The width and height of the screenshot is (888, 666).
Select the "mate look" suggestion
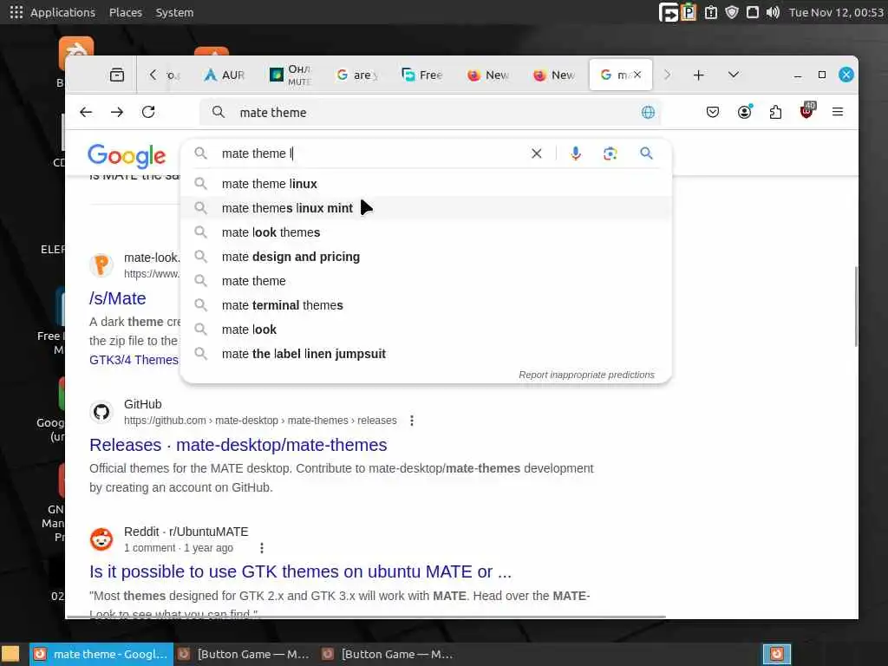(x=426, y=330)
